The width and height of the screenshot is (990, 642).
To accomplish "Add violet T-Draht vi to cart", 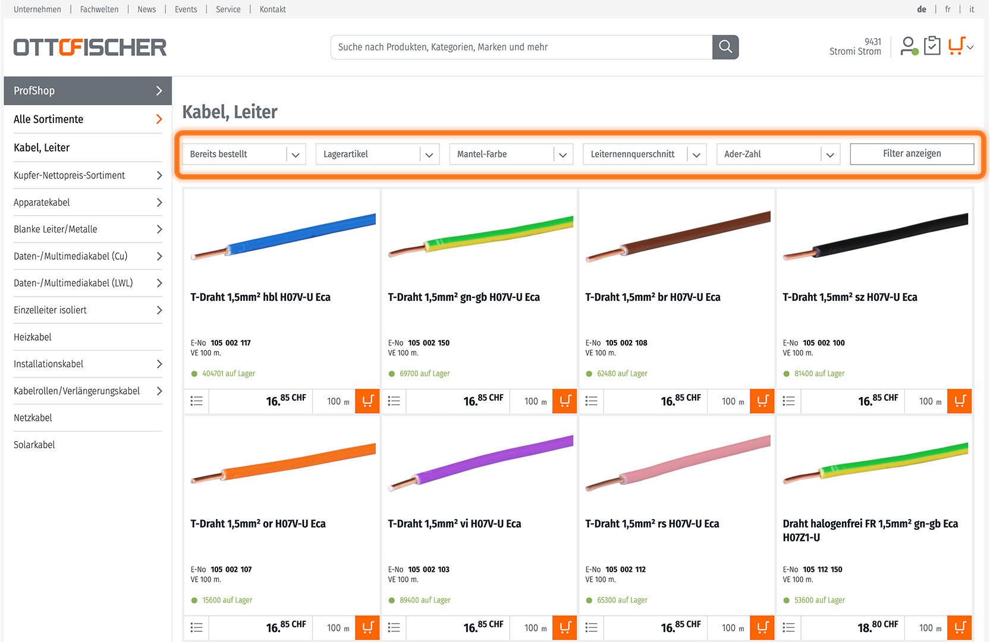I will point(565,628).
